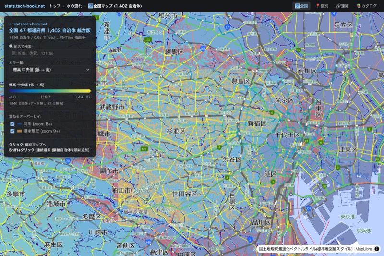The height and width of the screenshot is (256, 384).
Task: Click the blue 河川 line swatch
Action: [x=20, y=124]
